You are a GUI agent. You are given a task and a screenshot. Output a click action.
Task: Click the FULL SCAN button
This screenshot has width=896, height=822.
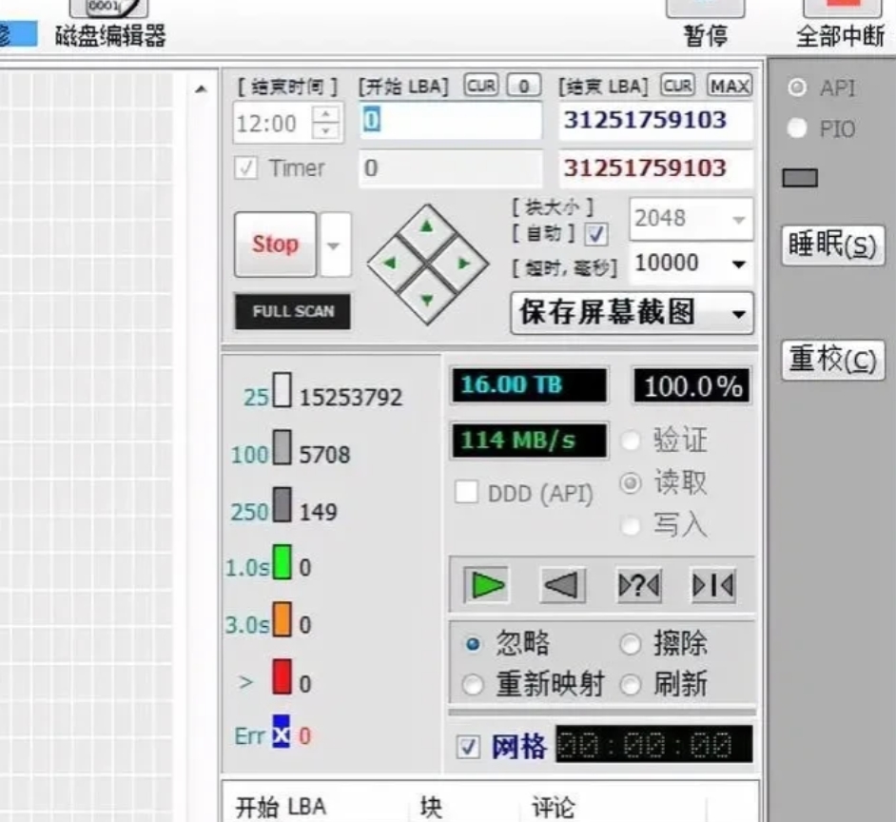click(x=293, y=311)
